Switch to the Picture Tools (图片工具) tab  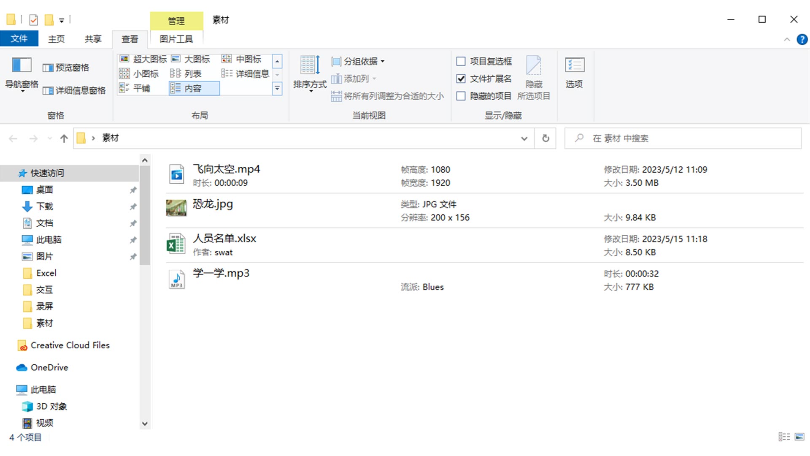[176, 39]
